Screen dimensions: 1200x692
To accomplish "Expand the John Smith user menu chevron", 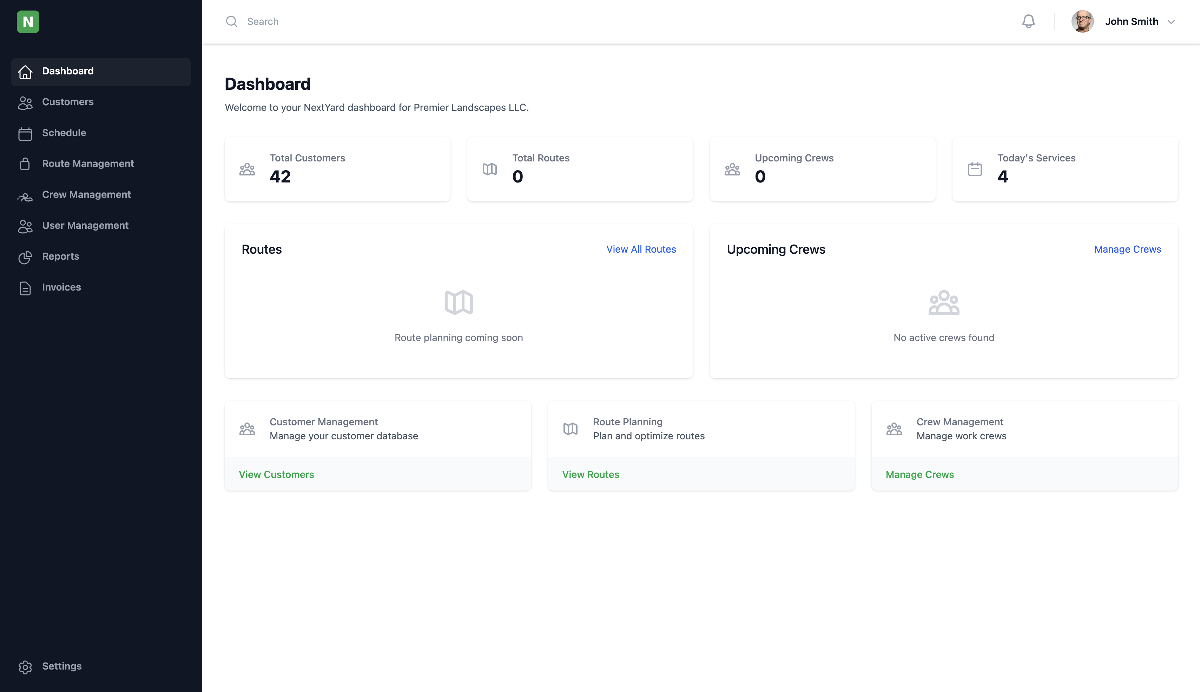I will tap(1171, 22).
